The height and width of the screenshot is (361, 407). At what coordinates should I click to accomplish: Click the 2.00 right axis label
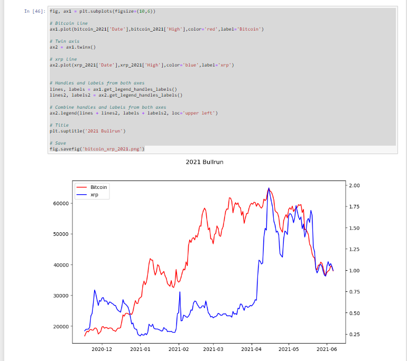tap(354, 186)
